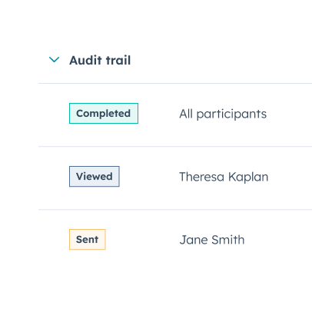Select the blue Viewed status badge
Image resolution: width=312 pixels, height=312 pixels.
(95, 177)
